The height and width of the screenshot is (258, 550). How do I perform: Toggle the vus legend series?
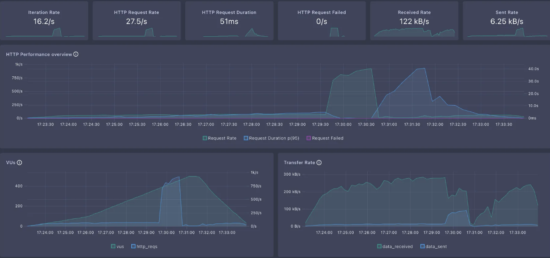(x=117, y=246)
